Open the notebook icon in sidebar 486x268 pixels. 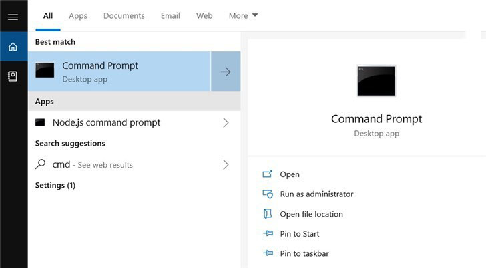click(x=13, y=76)
